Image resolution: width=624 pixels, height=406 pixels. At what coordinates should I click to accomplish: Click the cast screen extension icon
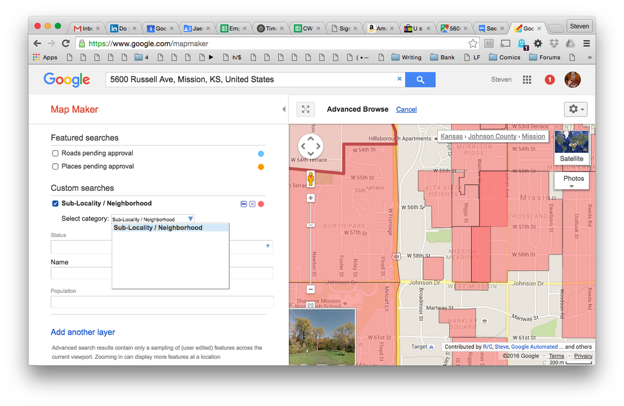[x=505, y=44]
